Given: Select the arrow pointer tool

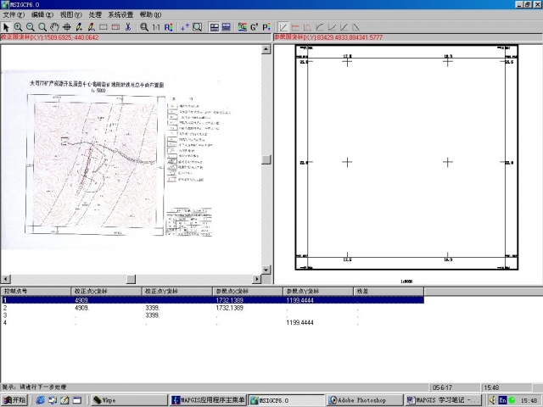Looking at the screenshot, I should (x=6, y=27).
